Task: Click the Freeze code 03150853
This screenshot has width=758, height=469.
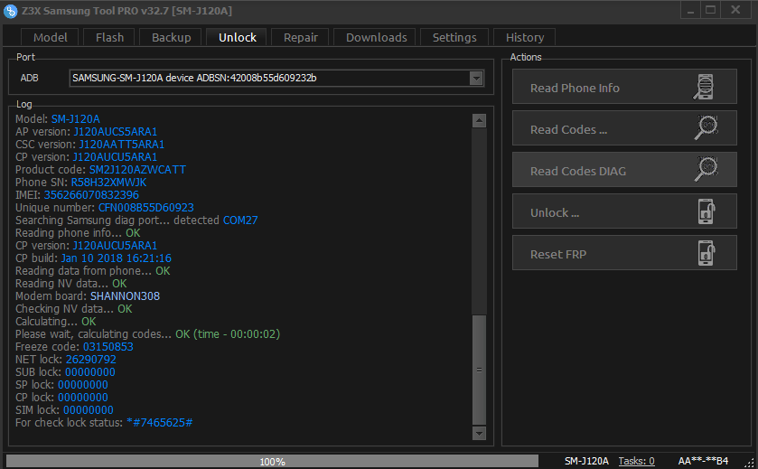Action: pos(108,347)
